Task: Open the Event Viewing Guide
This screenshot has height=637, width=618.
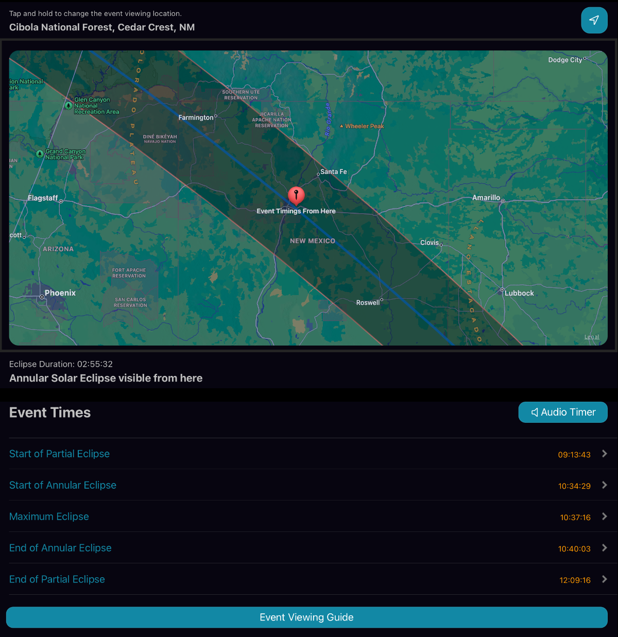Action: [306, 617]
